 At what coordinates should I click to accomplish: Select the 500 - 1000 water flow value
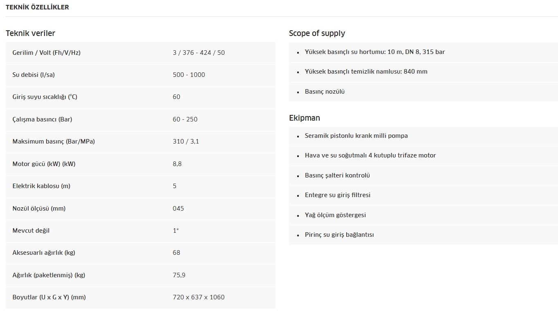189,75
